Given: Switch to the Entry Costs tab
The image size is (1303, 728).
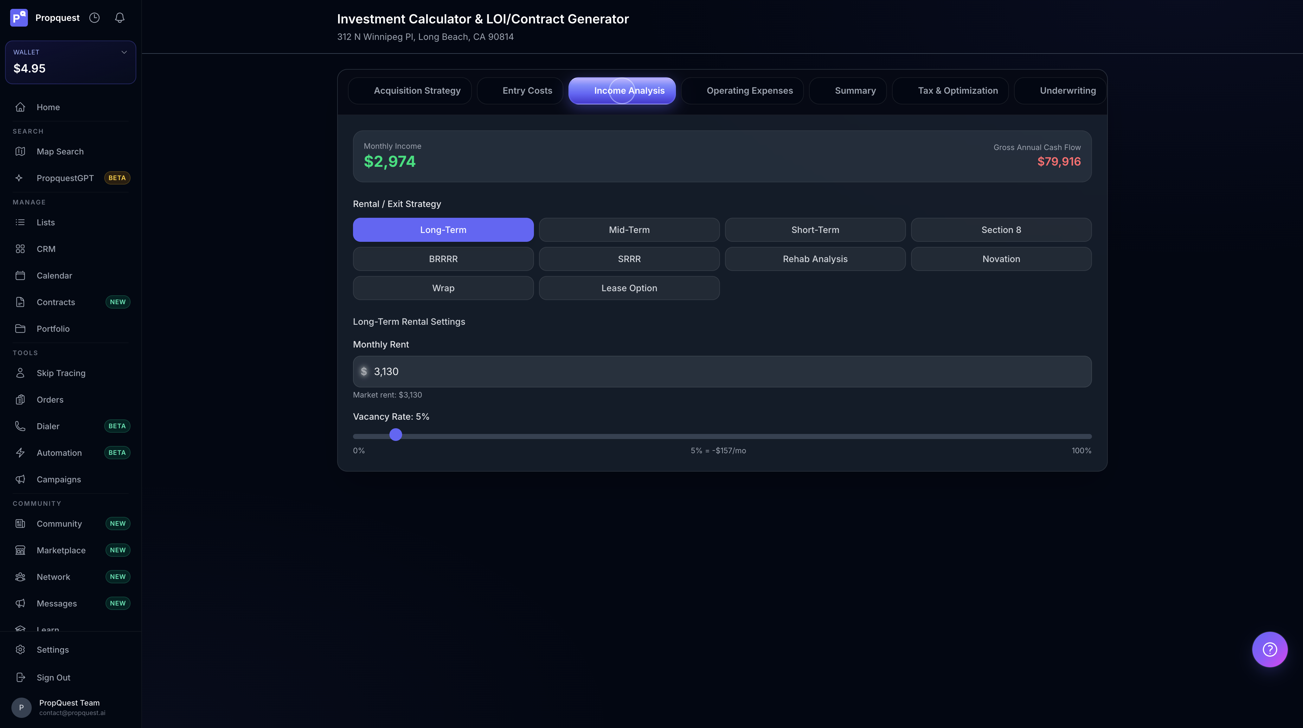Looking at the screenshot, I should (520, 91).
